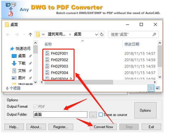Image resolution: width=169 pixels, height=135 pixels.
Task: Click the converter app logo icon
Action: pyautogui.click(x=11, y=9)
